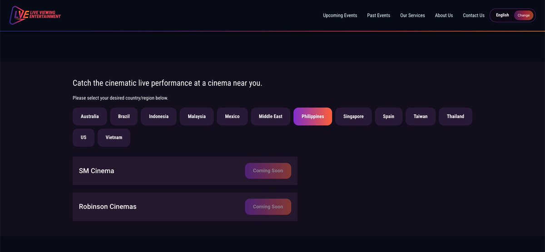Click the 'Catch the cinematic live performance' heading

point(168,83)
